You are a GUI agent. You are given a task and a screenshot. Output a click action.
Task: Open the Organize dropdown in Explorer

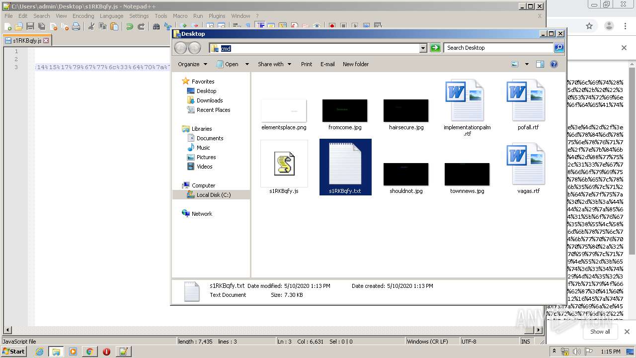click(x=192, y=64)
